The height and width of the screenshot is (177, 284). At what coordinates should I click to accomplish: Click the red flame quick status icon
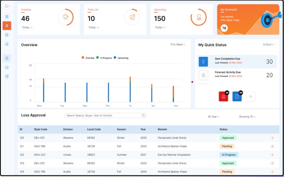pos(224,96)
